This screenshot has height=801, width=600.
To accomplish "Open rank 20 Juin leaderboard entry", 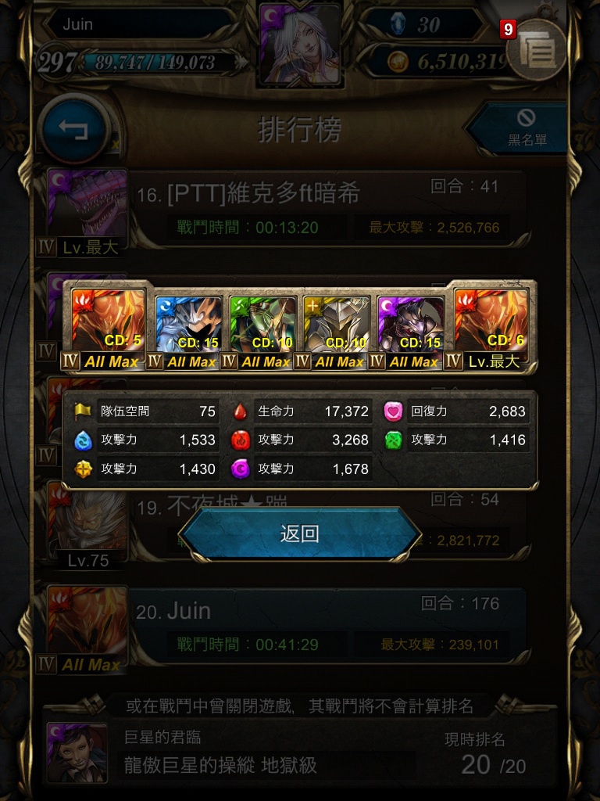I will (x=327, y=626).
